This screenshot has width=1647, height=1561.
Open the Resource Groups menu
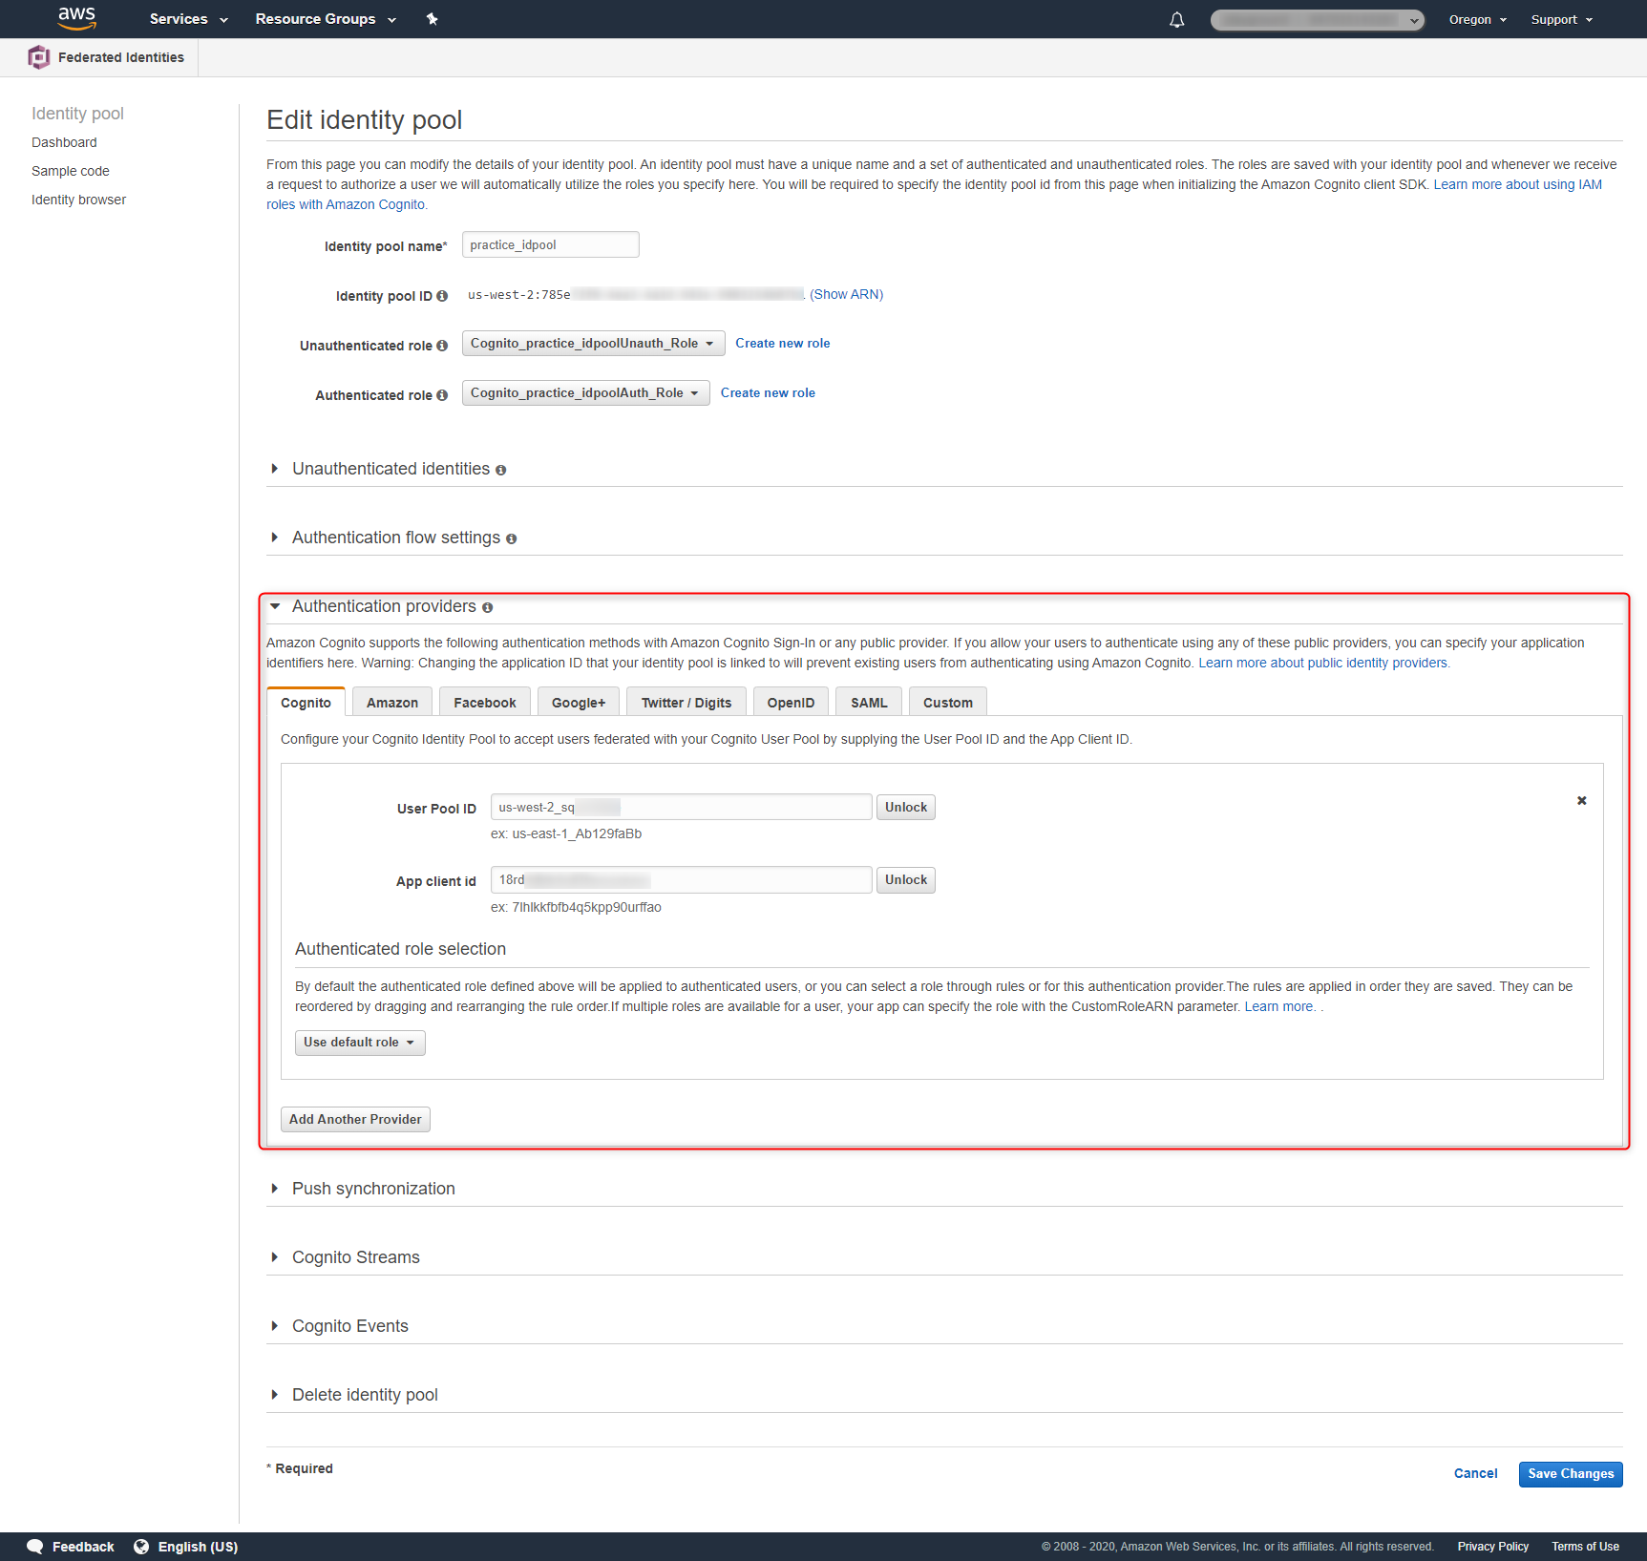click(x=326, y=19)
